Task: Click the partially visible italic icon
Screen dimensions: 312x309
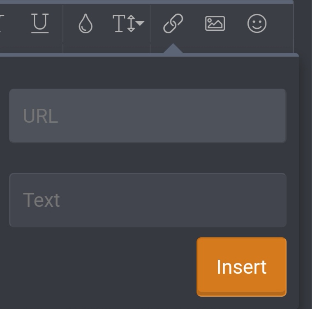Action: [x=2, y=24]
